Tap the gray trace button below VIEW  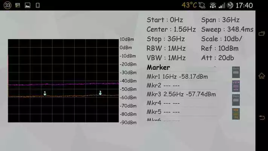[236, 100]
